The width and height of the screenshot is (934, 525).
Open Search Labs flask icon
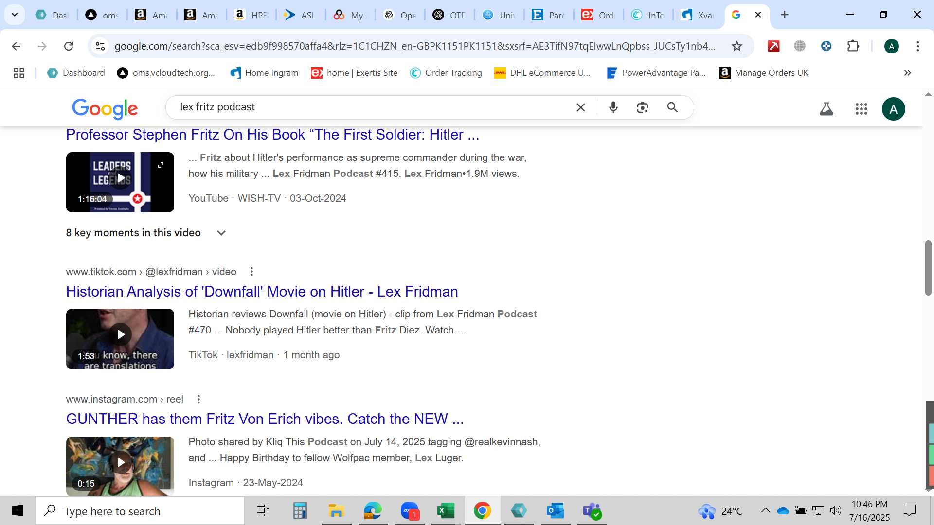(x=826, y=109)
